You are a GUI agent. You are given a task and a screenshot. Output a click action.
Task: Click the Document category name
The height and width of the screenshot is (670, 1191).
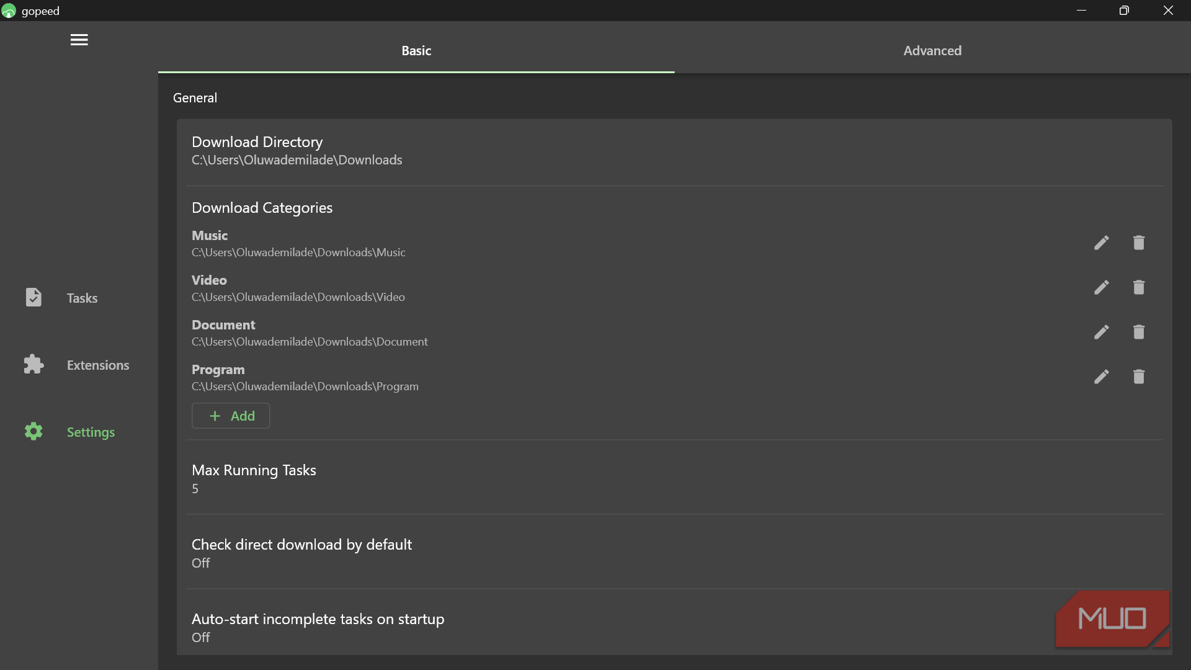(223, 325)
